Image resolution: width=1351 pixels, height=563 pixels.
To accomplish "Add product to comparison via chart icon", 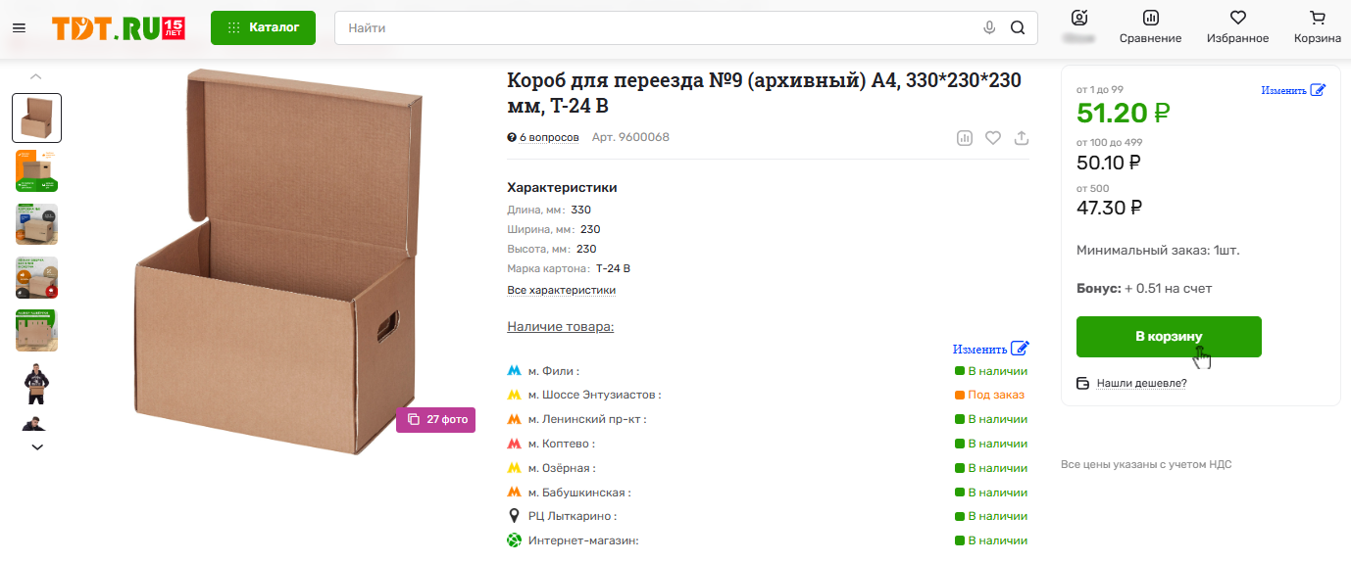I will [x=965, y=138].
